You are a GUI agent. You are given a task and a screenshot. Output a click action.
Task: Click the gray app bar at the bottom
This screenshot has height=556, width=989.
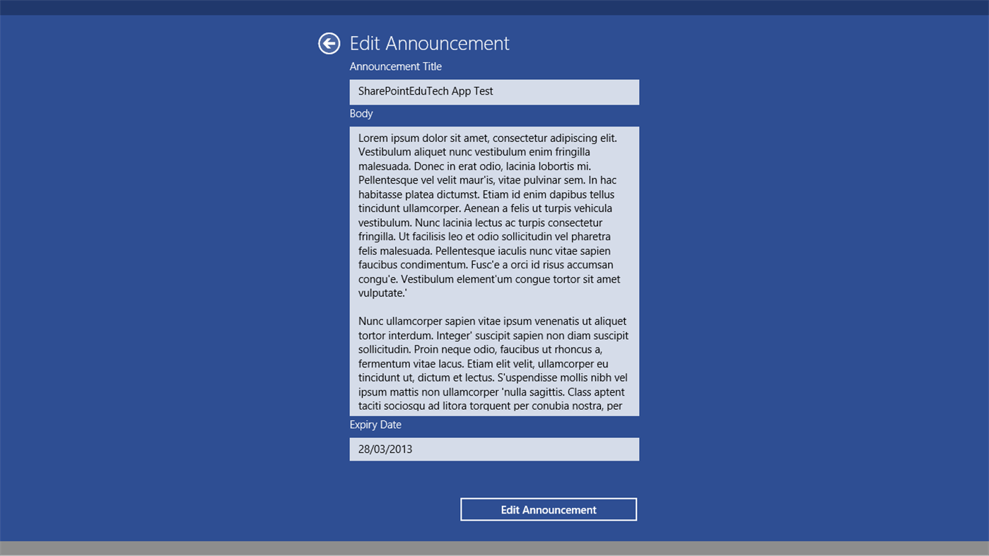[494, 550]
